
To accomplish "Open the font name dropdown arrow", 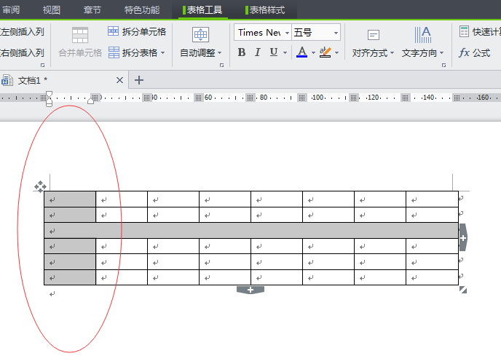I will (x=287, y=33).
